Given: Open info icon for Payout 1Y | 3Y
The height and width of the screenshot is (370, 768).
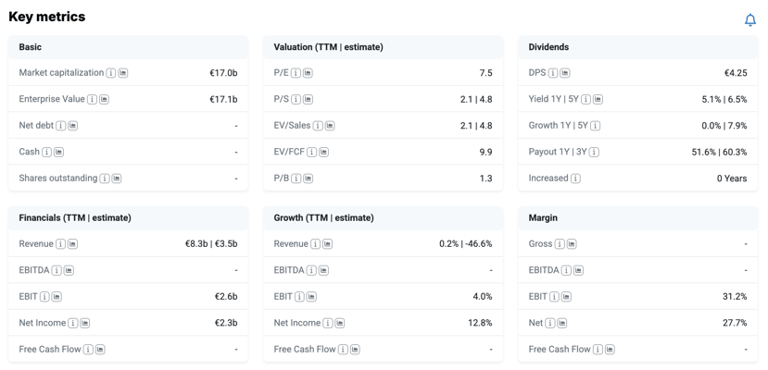Looking at the screenshot, I should pyautogui.click(x=594, y=152).
